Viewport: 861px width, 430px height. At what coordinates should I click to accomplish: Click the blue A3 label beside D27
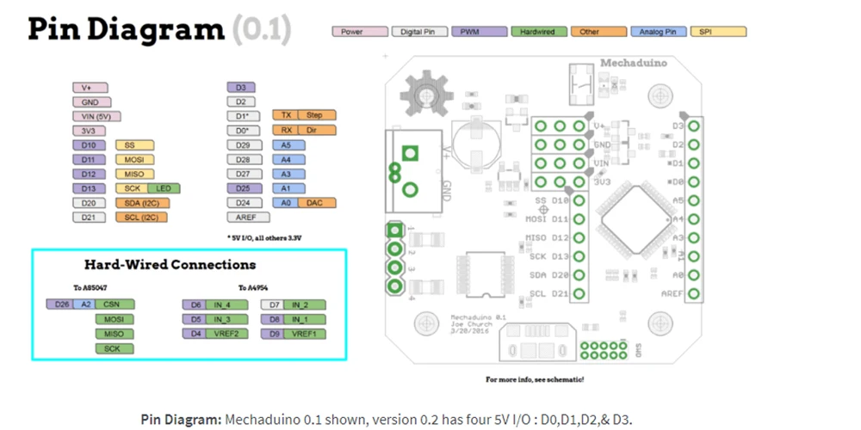click(288, 174)
